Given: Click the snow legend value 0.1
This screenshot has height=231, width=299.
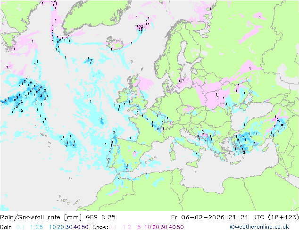Looking at the screenshot, I should (113, 227).
